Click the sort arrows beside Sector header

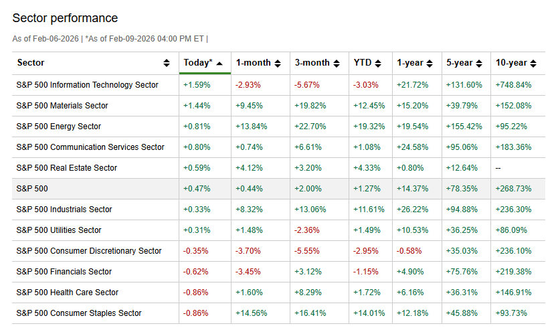point(167,63)
